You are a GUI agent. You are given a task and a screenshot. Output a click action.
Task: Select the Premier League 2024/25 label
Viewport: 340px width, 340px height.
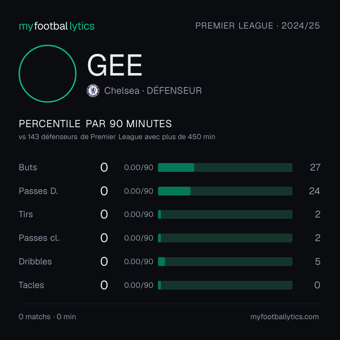pos(258,25)
